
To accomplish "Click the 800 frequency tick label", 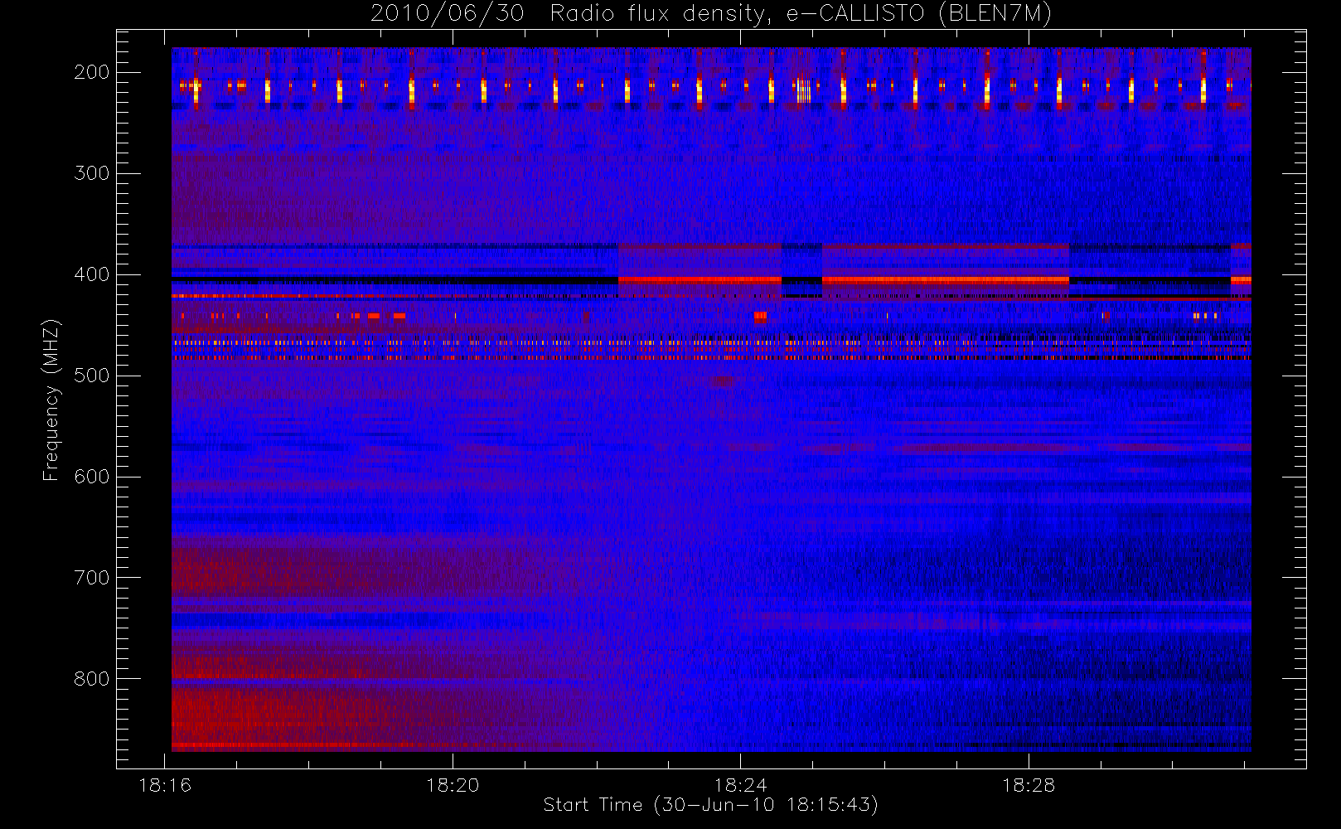I will (x=91, y=679).
